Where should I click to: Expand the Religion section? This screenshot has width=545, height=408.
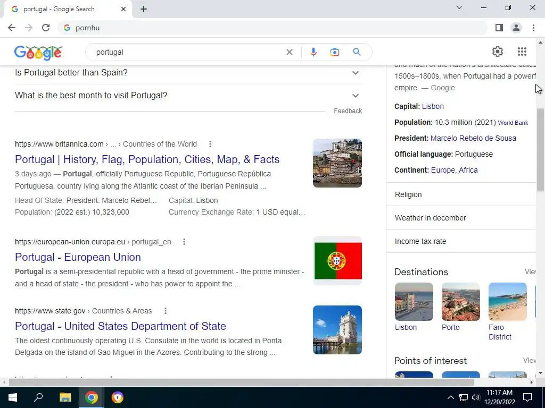pos(461,194)
